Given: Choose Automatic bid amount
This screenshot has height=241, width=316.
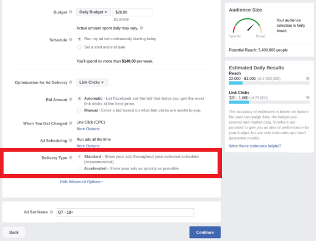Looking at the screenshot, I should point(79,99).
